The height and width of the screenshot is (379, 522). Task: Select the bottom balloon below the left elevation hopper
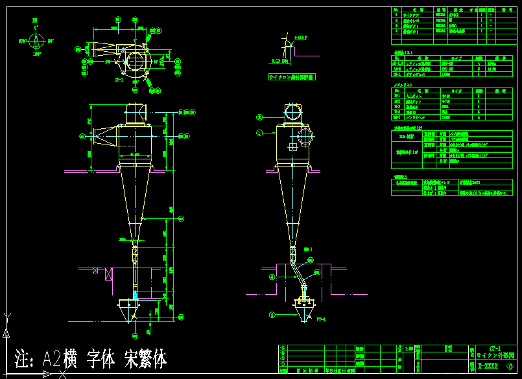(x=135, y=336)
